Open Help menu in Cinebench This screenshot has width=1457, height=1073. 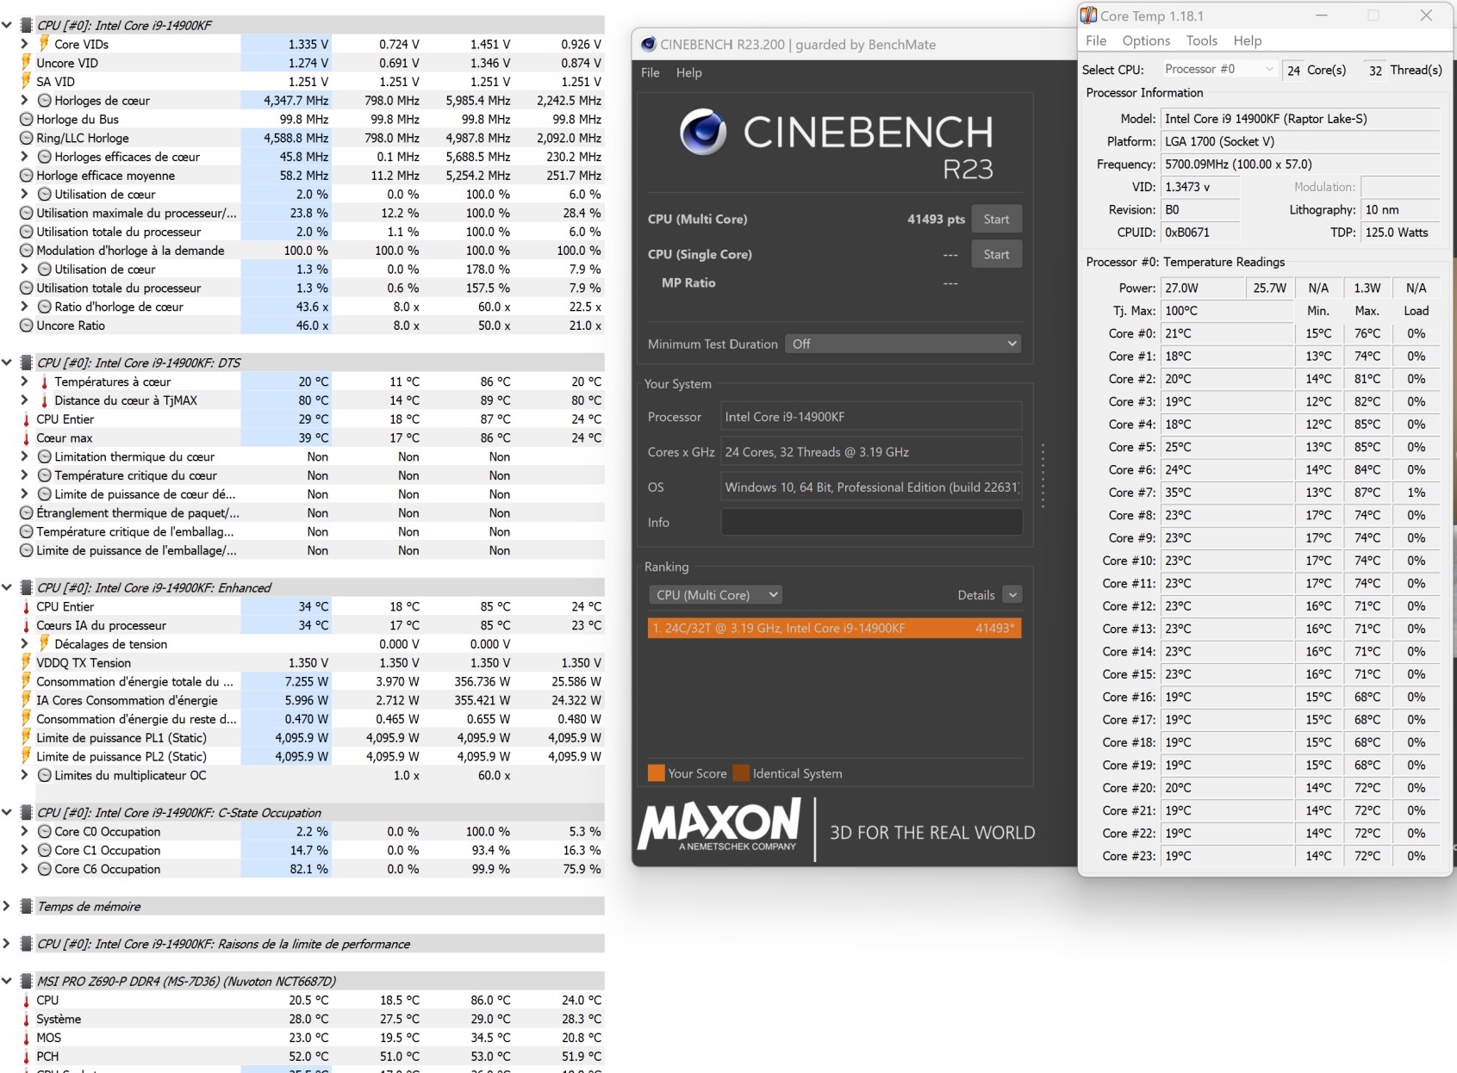tap(689, 72)
